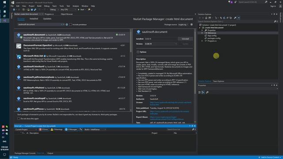This screenshot has width=283, height=159.
Task: Click Visual Studio icon in Windows taskbar
Action: (x=4, y=21)
